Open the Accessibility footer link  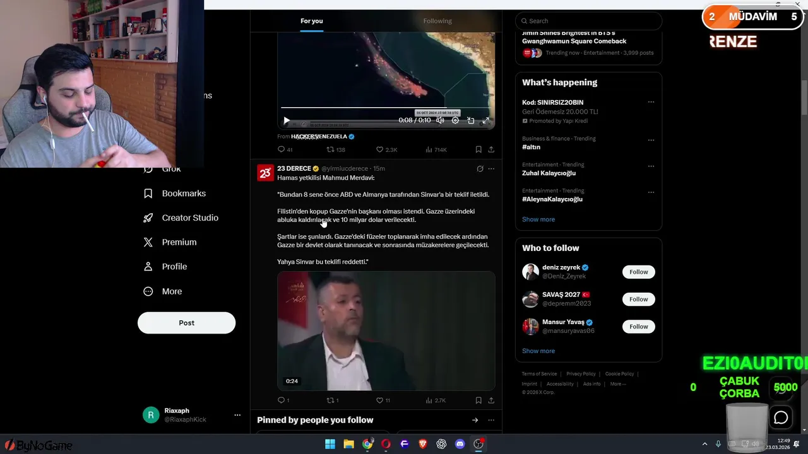tap(560, 384)
